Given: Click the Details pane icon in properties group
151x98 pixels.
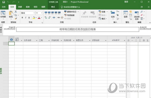Looking at the screenshot, I should coord(130,15).
